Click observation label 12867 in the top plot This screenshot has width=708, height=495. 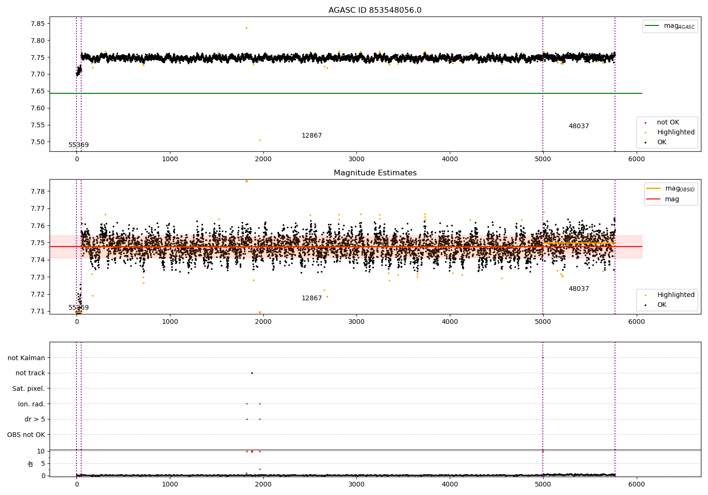pyautogui.click(x=312, y=136)
